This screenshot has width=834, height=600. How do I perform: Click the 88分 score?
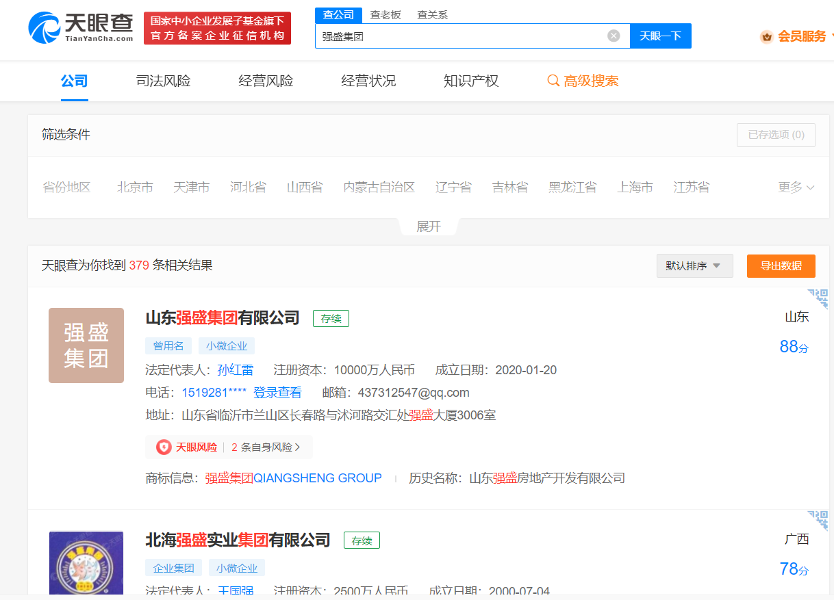click(794, 347)
